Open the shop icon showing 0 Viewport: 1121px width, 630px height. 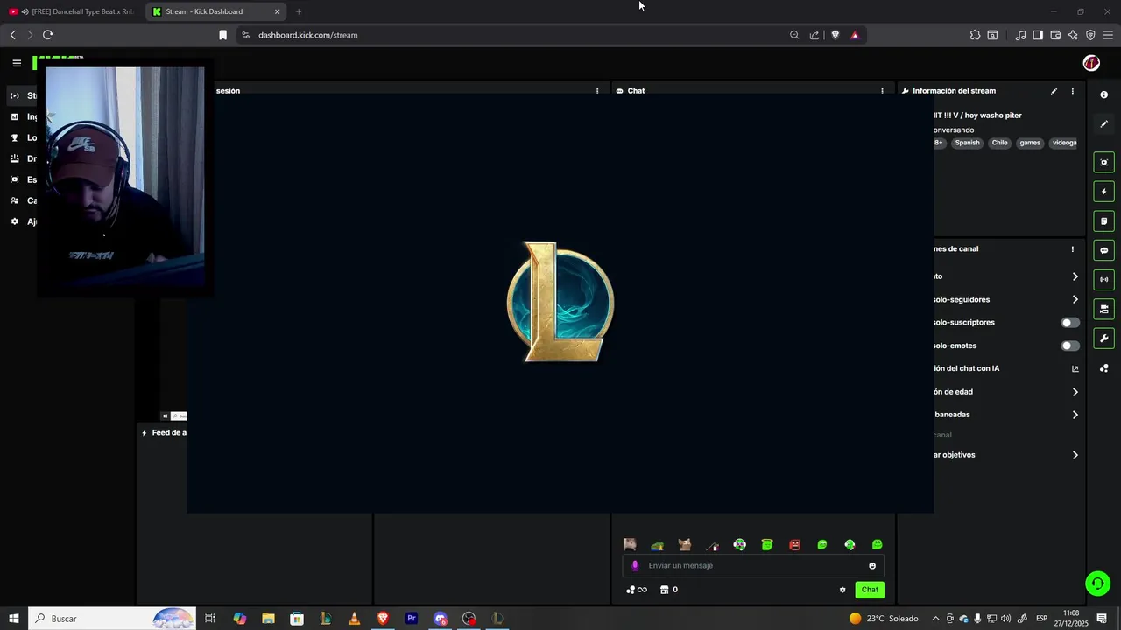[669, 590]
